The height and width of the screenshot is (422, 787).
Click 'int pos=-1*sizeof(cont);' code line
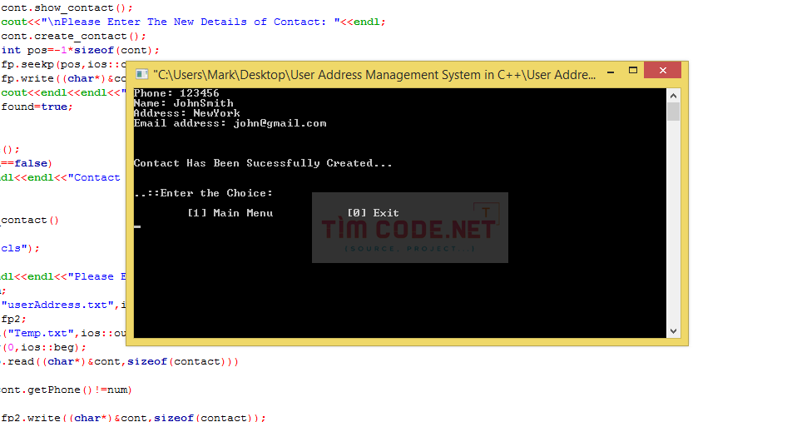tap(81, 50)
